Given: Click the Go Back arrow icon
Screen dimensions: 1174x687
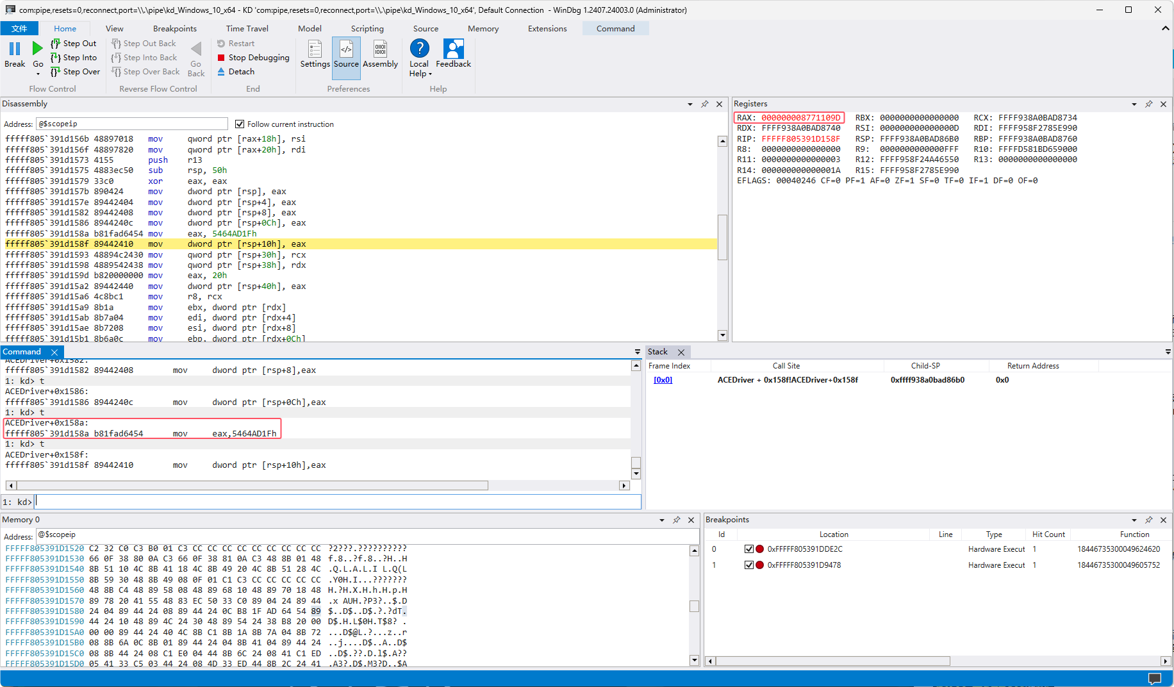Looking at the screenshot, I should [196, 49].
